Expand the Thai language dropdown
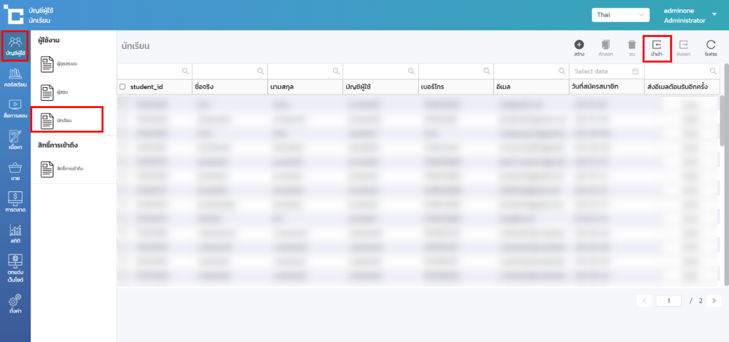Viewport: 729px width, 342px height. (620, 15)
